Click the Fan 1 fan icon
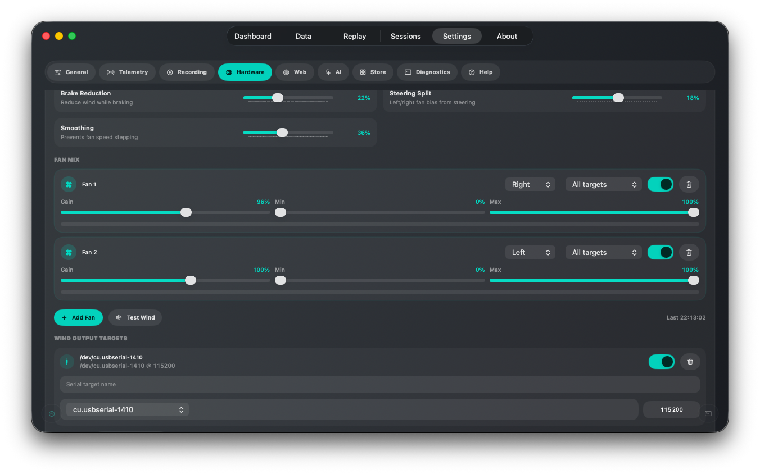The image size is (760, 474). (x=69, y=184)
